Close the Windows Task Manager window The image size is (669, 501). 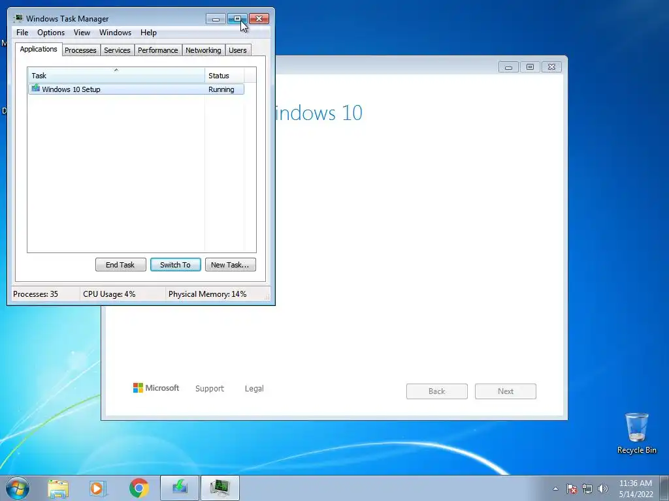[x=259, y=19]
